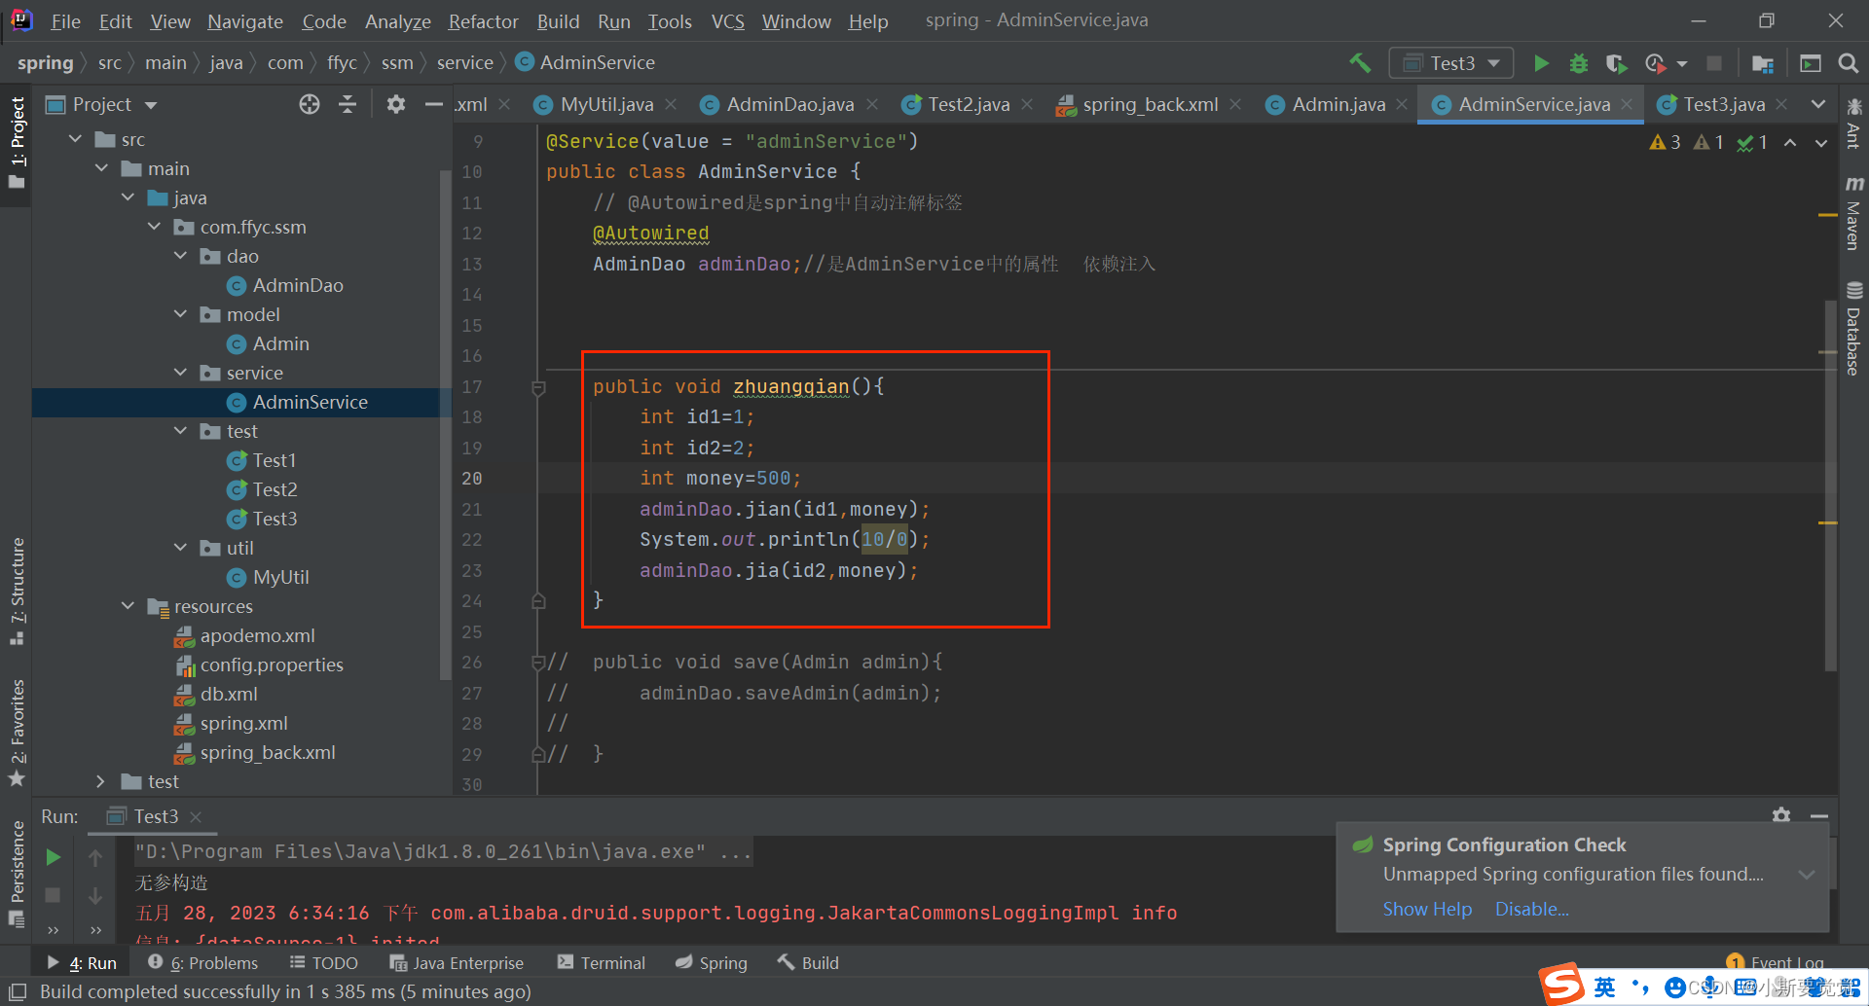The image size is (1870, 1006).
Task: Select MyUtil in the project tree
Action: point(280,577)
